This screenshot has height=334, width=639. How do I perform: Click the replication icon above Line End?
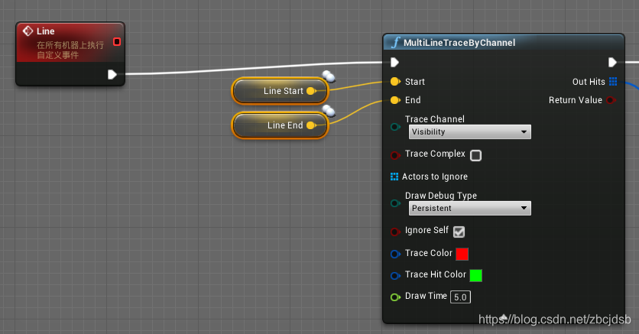click(329, 110)
